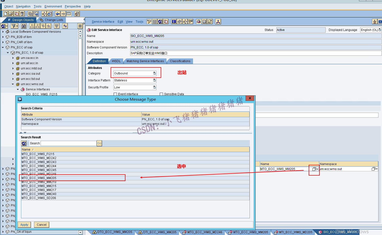The width and height of the screenshot is (382, 235).
Task: Open the Category dropdown showing Outbound
Action: tap(154, 73)
